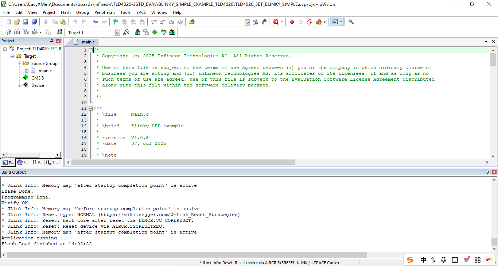Open Configuration with the wrench icon
The height and width of the screenshot is (266, 498).
pyautogui.click(x=351, y=22)
